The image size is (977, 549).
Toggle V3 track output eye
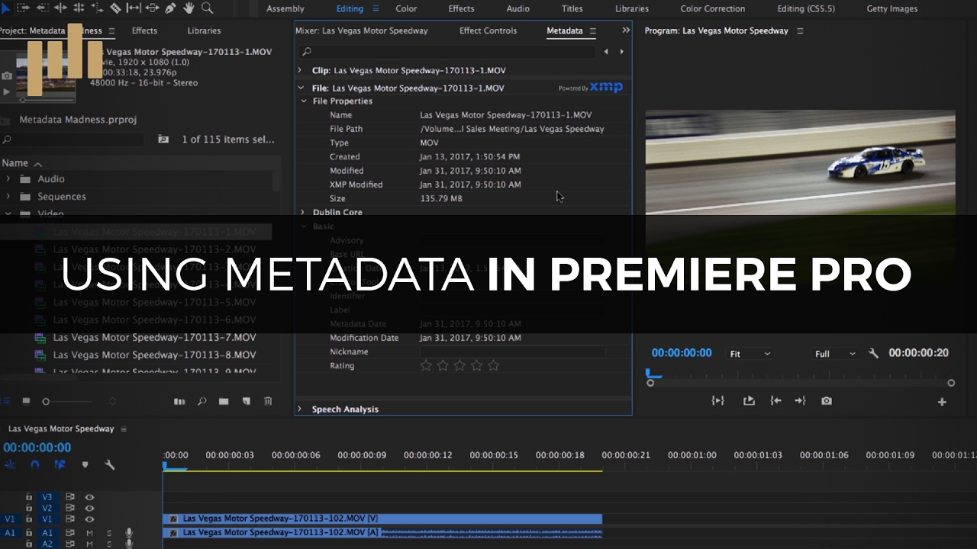tap(89, 497)
